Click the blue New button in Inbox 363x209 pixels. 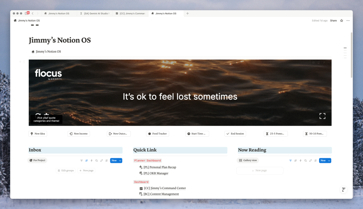(x=114, y=161)
